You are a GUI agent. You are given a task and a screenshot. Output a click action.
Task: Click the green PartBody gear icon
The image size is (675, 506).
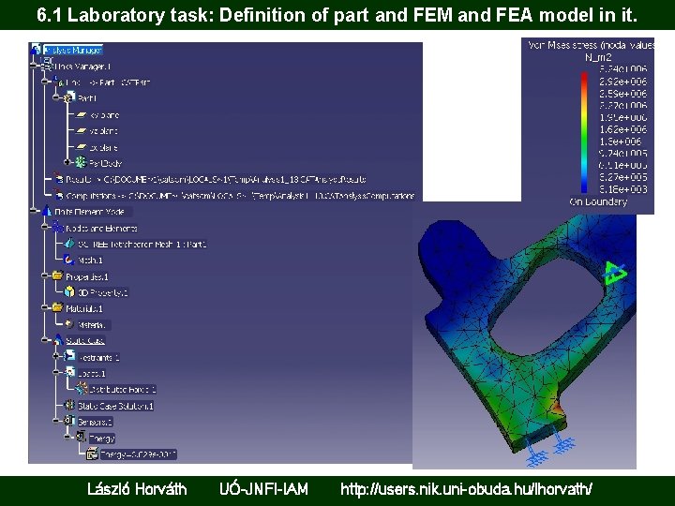[x=81, y=163]
